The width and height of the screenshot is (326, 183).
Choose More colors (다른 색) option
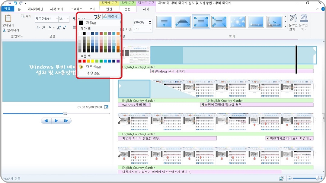[99, 67]
